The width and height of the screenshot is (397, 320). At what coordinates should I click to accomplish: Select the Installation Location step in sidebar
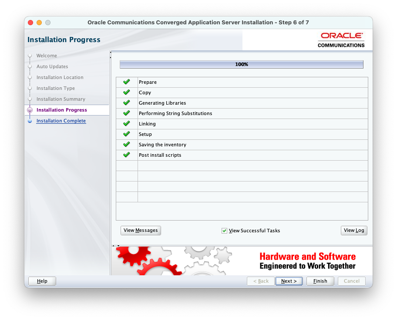(x=60, y=77)
